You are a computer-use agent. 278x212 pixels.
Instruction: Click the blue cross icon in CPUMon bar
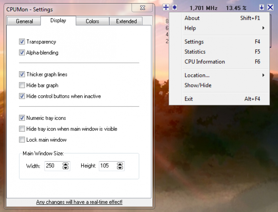(x=166, y=7)
